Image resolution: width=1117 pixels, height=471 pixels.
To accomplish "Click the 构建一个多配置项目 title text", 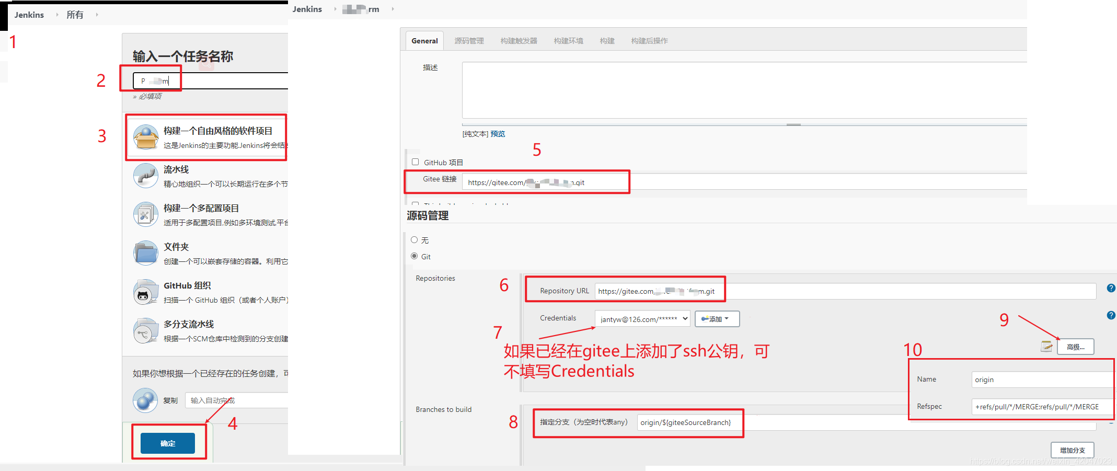I will point(201,208).
